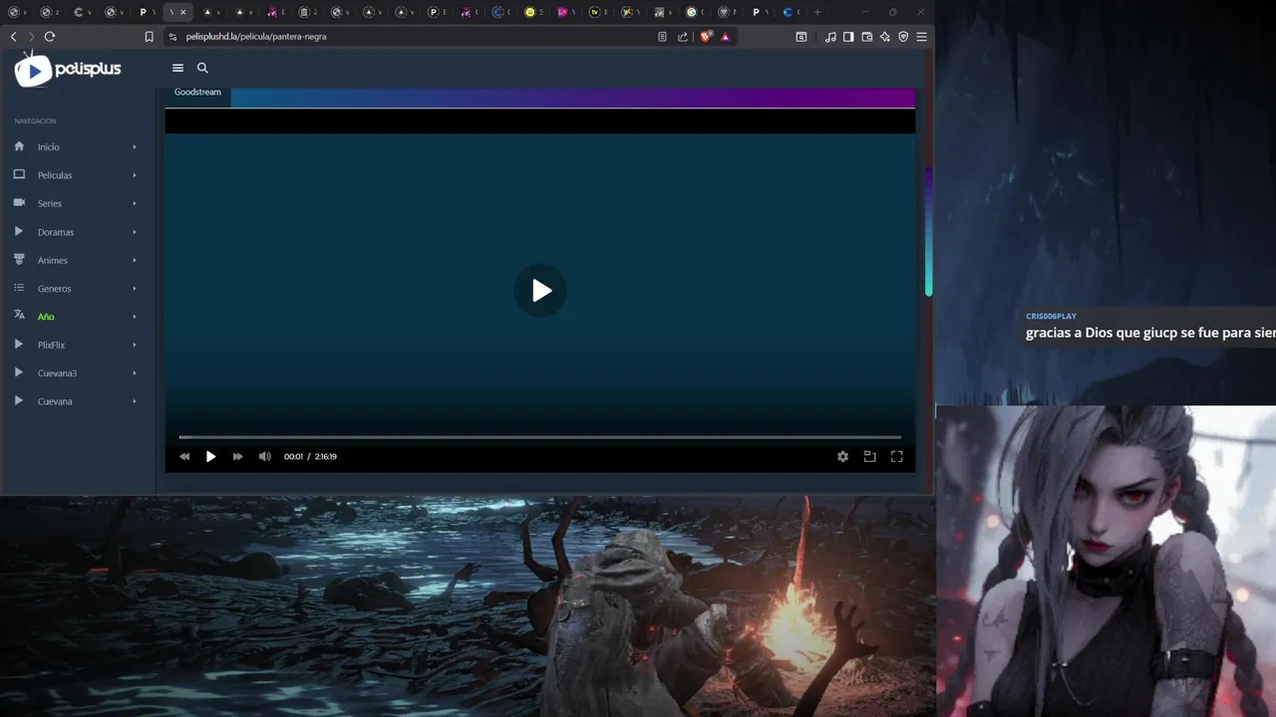
Task: Click the 2:16:19 duration text
Action: (x=326, y=456)
